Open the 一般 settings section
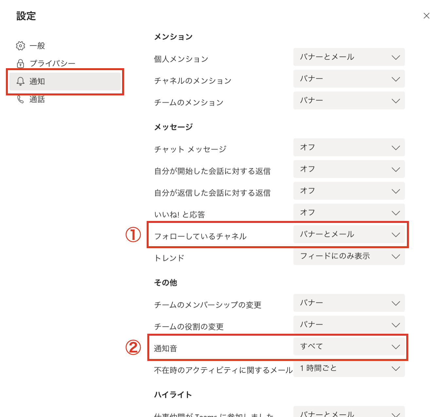438x417 pixels. pyautogui.click(x=37, y=46)
